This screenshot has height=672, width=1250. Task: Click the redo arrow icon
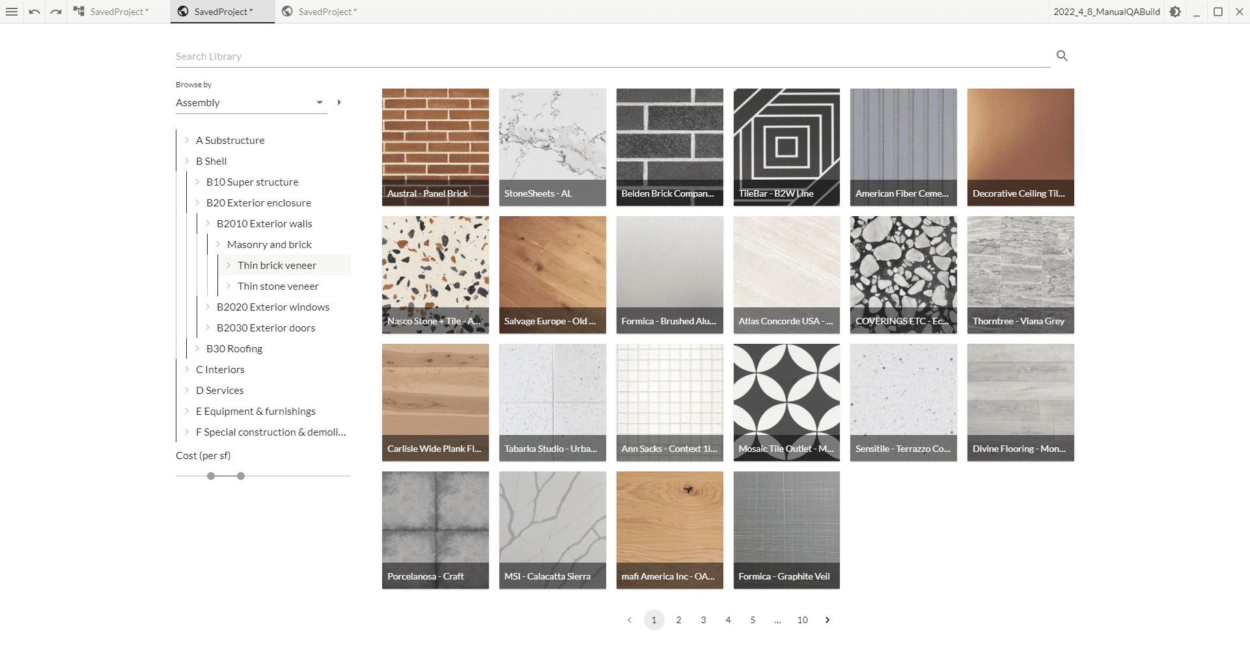point(56,12)
